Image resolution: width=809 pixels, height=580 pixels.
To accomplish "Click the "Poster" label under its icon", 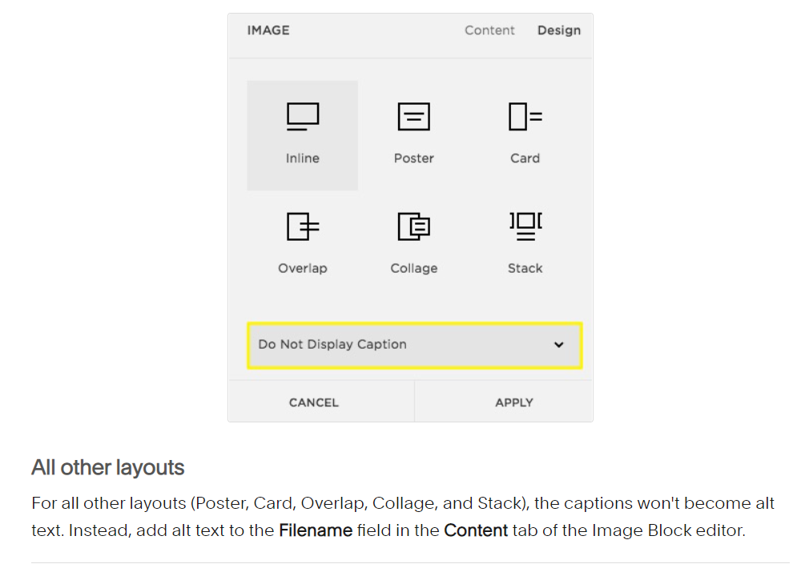I will [413, 158].
